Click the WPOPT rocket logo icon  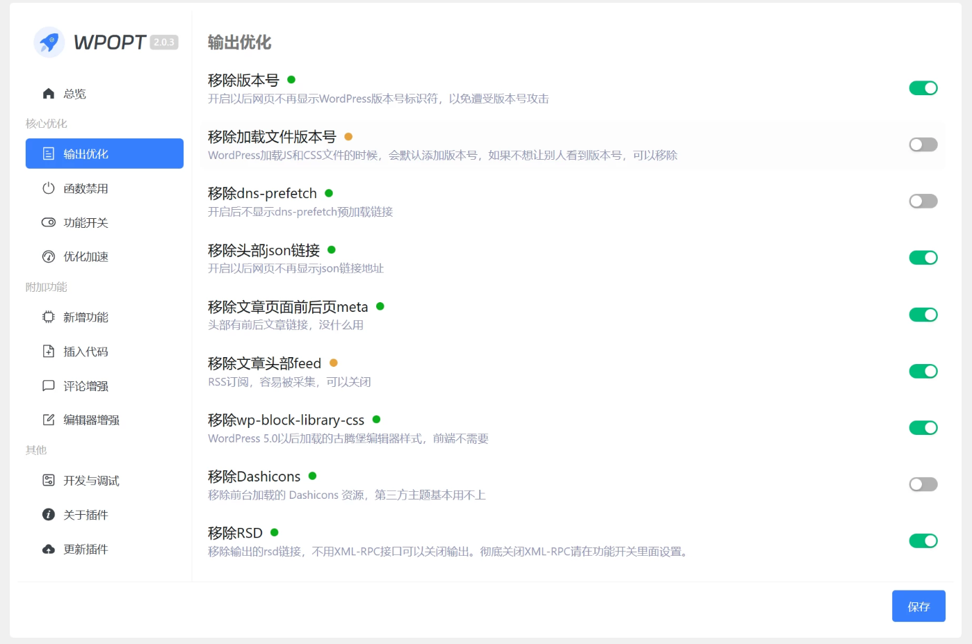pyautogui.click(x=49, y=42)
